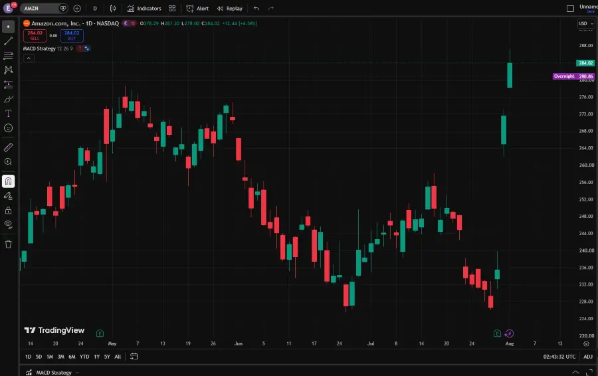The height and width of the screenshot is (376, 598).
Task: Click the purple lightning event marker
Action: (x=509, y=333)
